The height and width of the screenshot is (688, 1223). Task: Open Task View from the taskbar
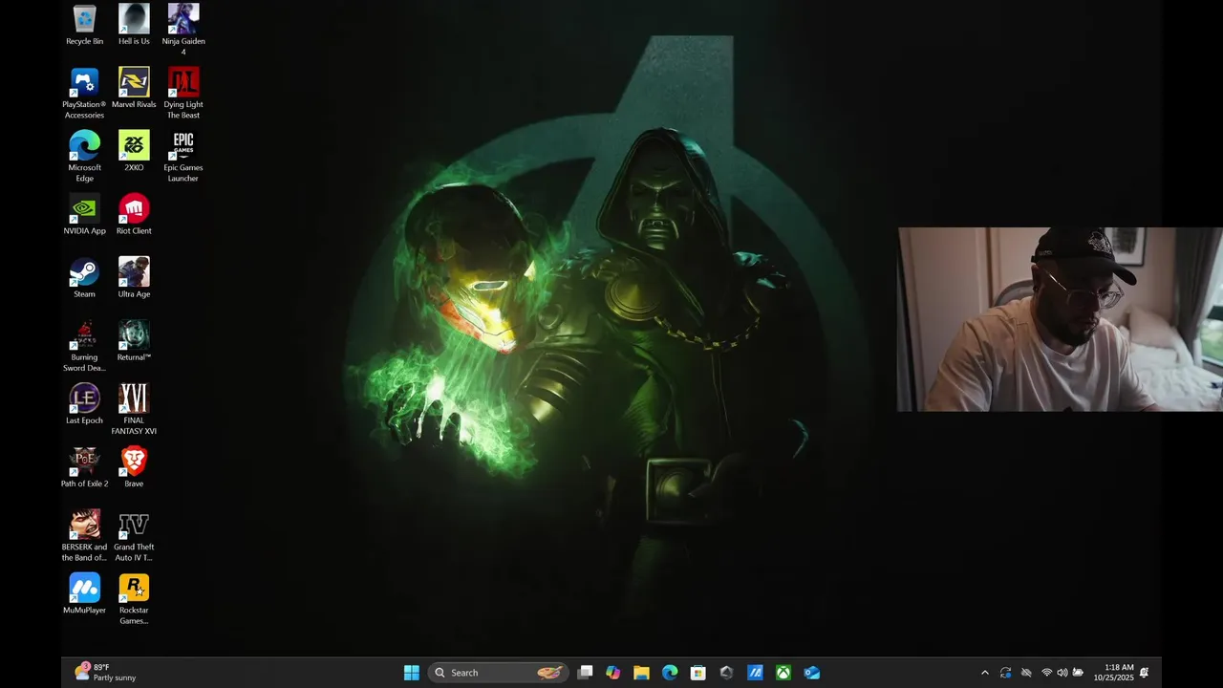coord(585,673)
